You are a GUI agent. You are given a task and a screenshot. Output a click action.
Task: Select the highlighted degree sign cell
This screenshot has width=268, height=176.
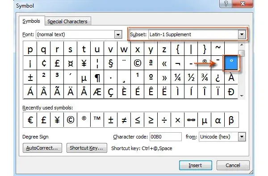tap(231, 63)
